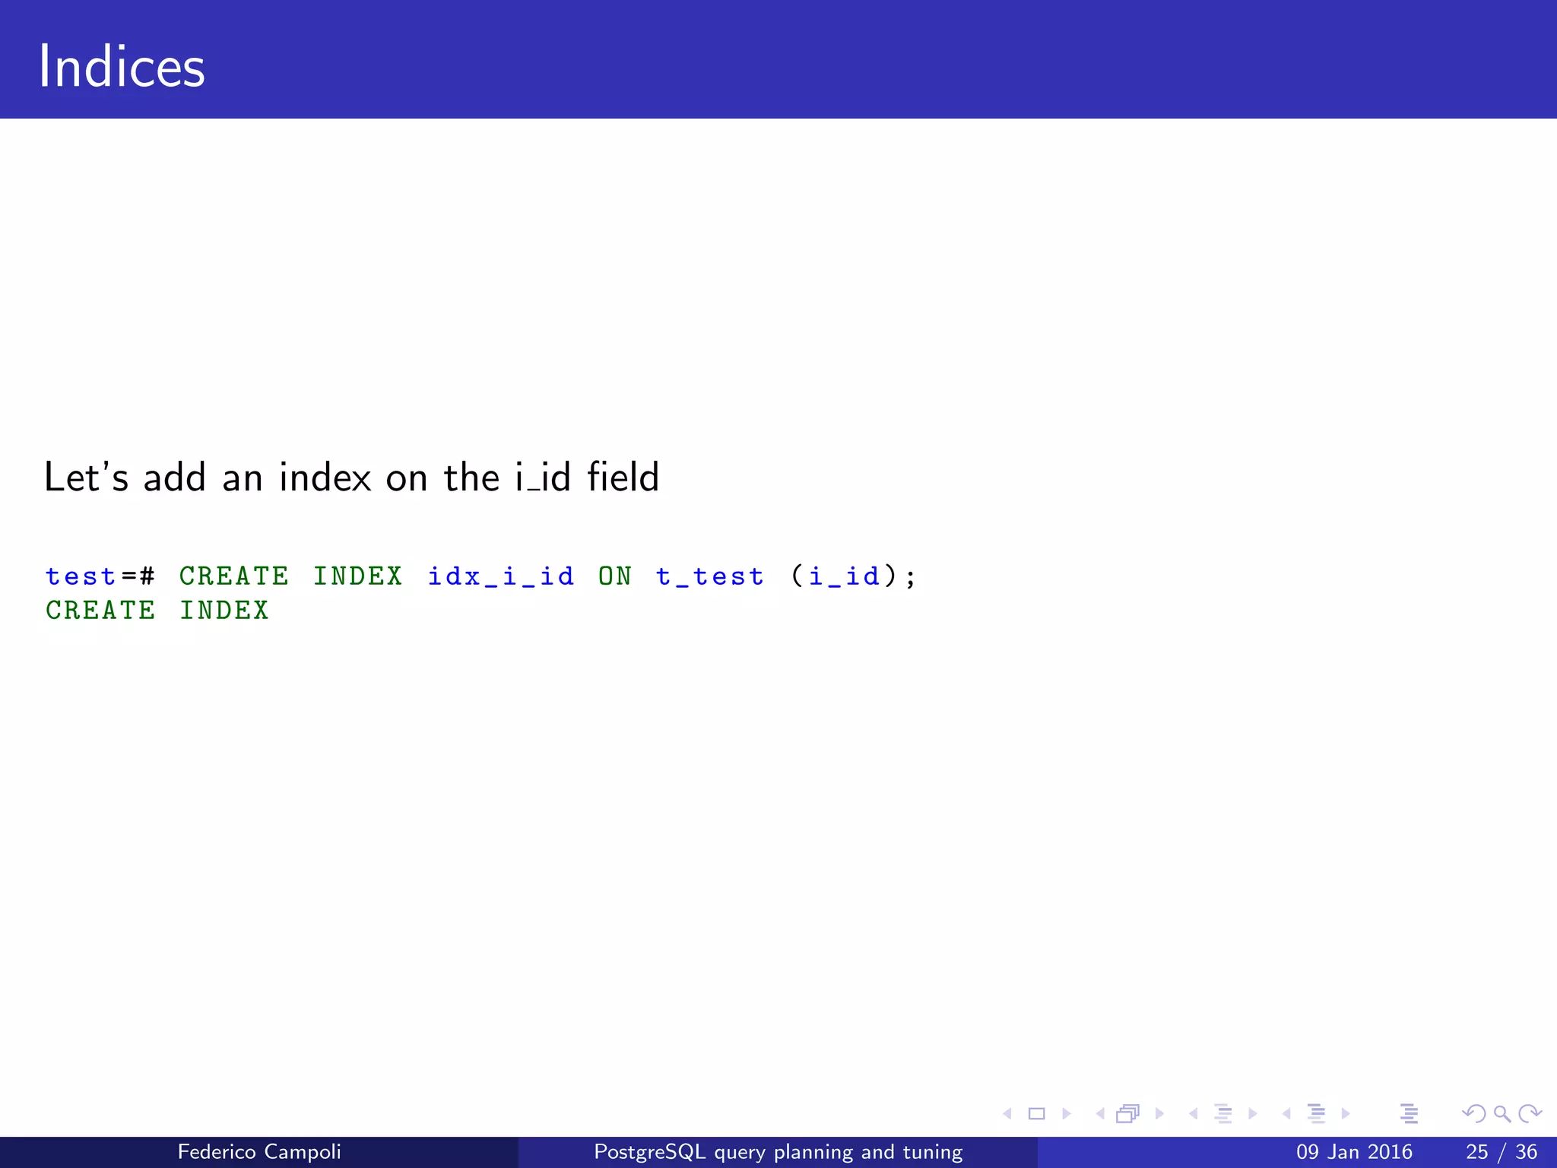Jump to previous frame arrow
This screenshot has height=1168, width=1557.
(1099, 1114)
